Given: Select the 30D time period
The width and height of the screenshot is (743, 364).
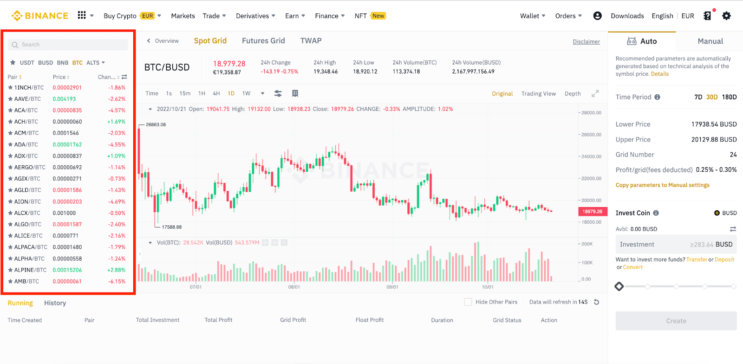Looking at the screenshot, I should coord(712,97).
